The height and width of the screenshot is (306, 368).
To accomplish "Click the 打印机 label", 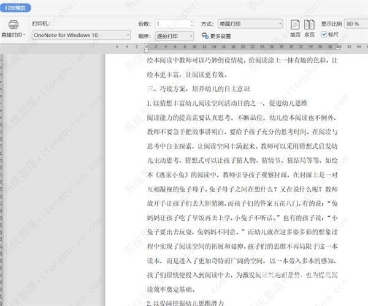I will [x=41, y=23].
